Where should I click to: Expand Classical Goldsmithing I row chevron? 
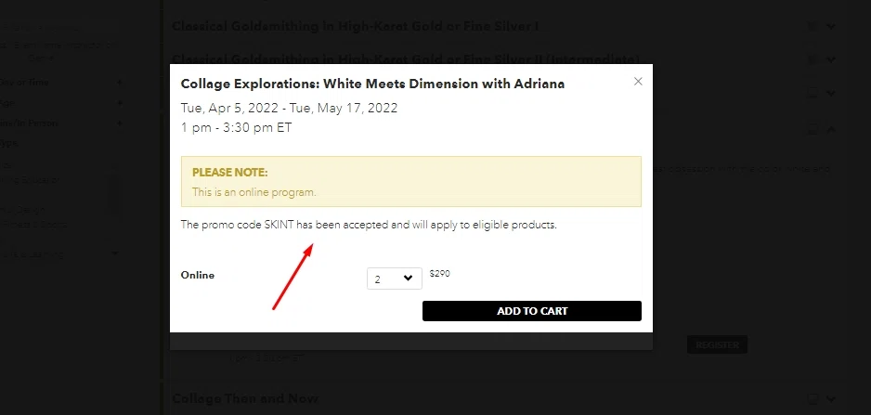click(x=831, y=26)
